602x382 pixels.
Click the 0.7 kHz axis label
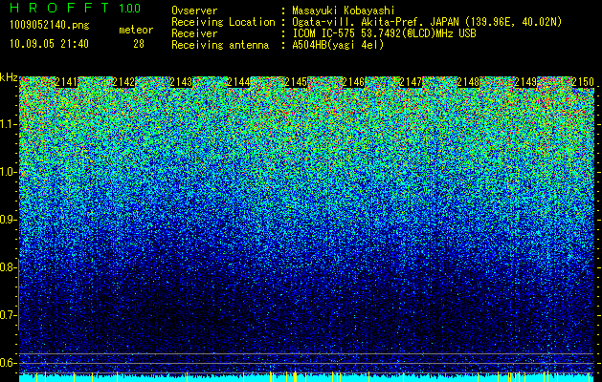[9, 315]
